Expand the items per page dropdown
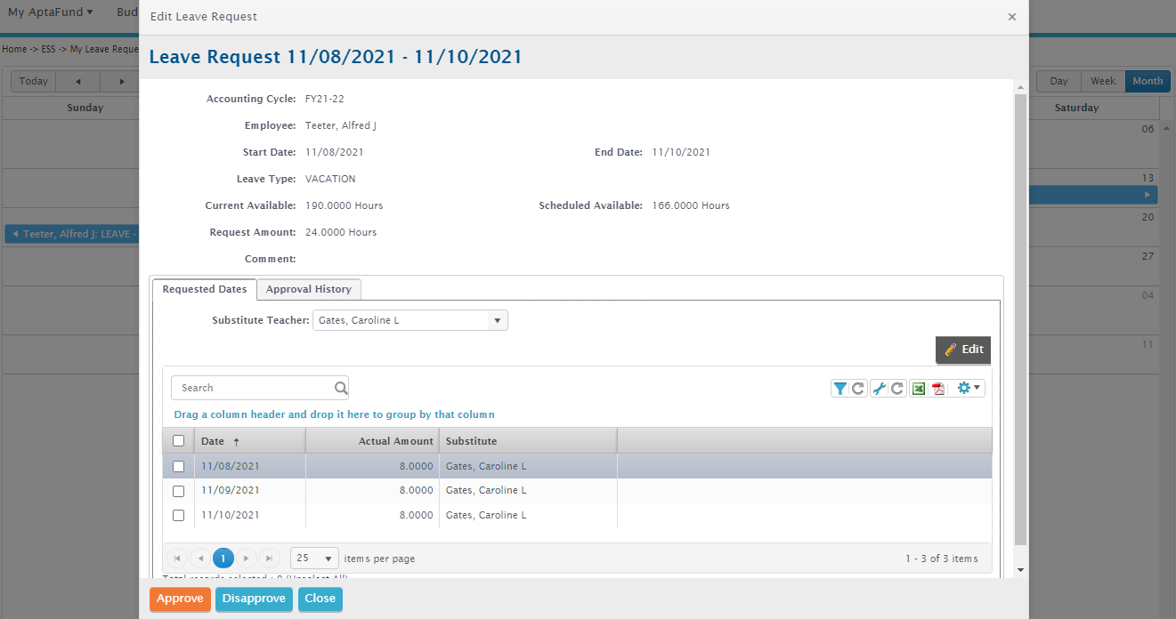Image resolution: width=1176 pixels, height=619 pixels. 328,559
